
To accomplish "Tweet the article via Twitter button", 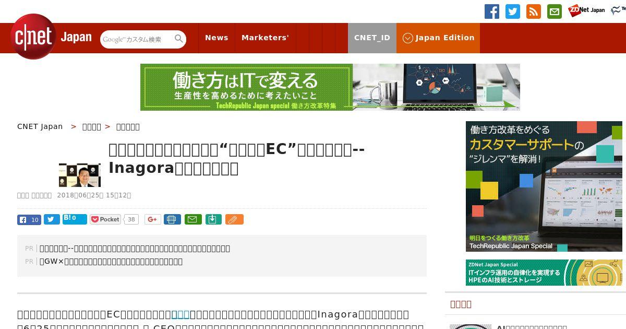I will (52, 219).
